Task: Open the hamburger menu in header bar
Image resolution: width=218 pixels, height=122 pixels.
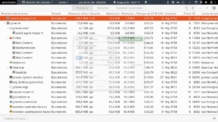Action: coord(193,8)
